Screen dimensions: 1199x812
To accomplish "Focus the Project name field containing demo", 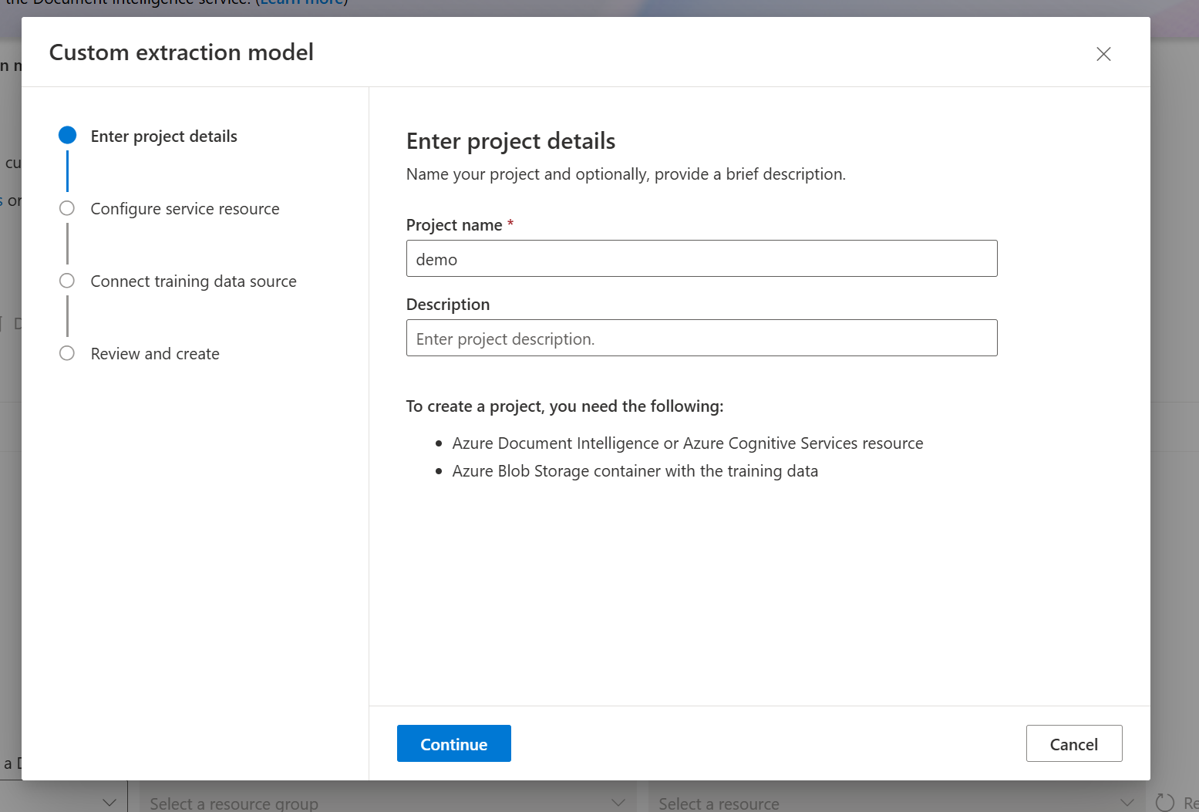I will pyautogui.click(x=702, y=258).
